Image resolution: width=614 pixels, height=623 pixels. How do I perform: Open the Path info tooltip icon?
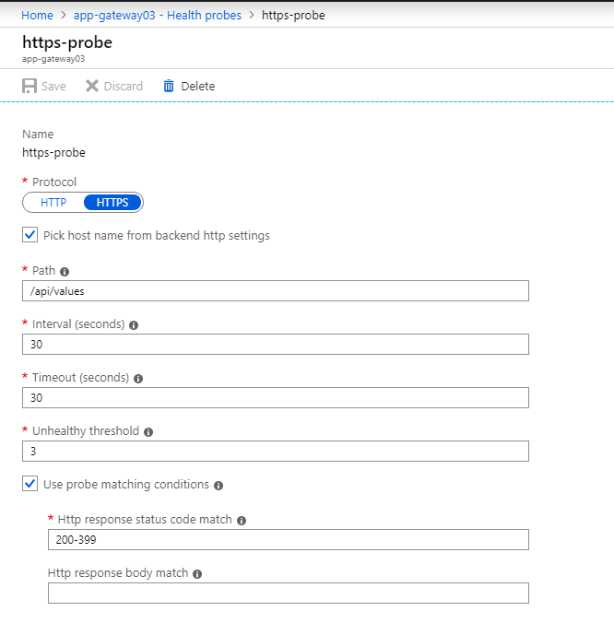(x=65, y=271)
